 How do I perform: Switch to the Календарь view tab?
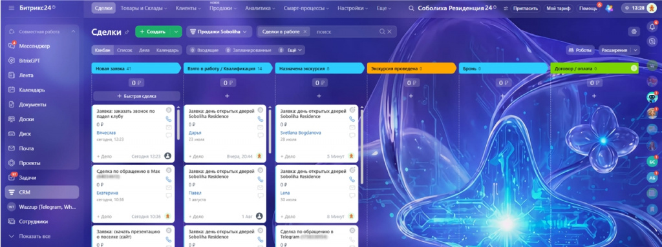168,50
